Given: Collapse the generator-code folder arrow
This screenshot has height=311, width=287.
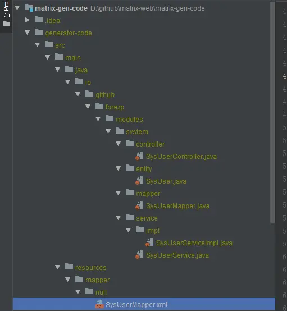Looking at the screenshot, I should [28, 33].
